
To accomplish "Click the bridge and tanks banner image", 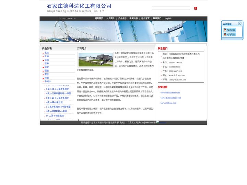I will click(x=123, y=31).
